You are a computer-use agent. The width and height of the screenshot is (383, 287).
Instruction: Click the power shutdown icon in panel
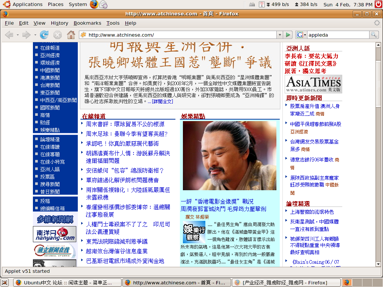tap(379, 4)
